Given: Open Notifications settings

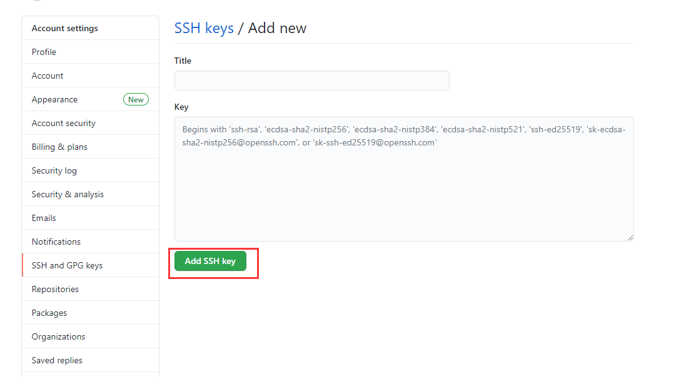Looking at the screenshot, I should click(x=56, y=242).
